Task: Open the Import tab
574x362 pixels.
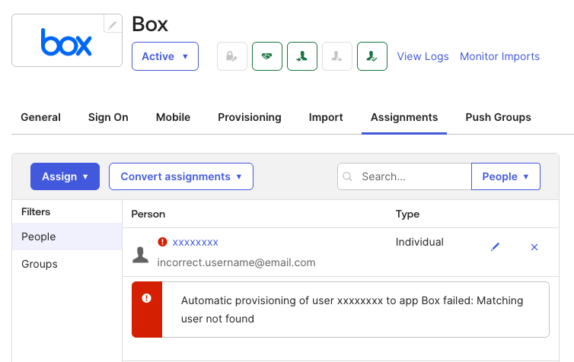Action: [x=326, y=117]
